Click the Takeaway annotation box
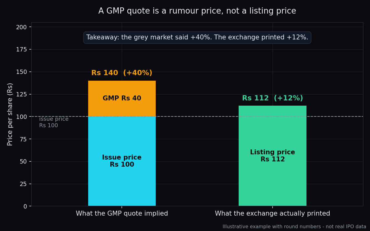 tap(197, 38)
